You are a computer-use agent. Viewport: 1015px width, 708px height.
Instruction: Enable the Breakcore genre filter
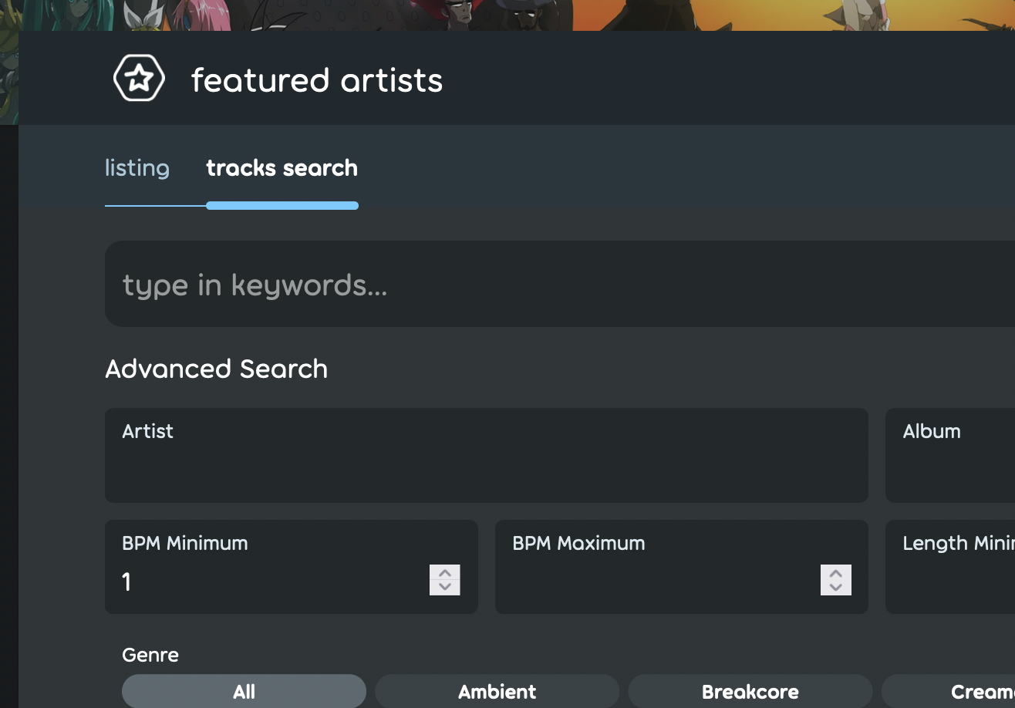[750, 691]
